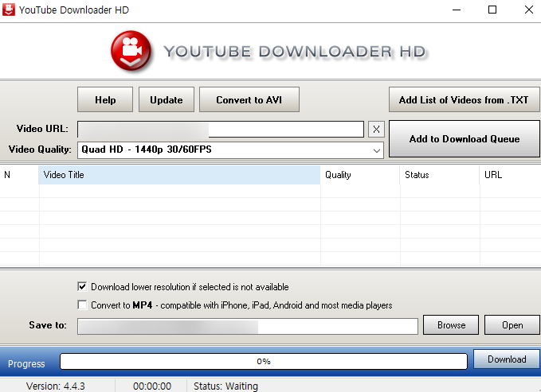The image size is (541, 392).
Task: Start downloading with the Download button
Action: tap(507, 359)
